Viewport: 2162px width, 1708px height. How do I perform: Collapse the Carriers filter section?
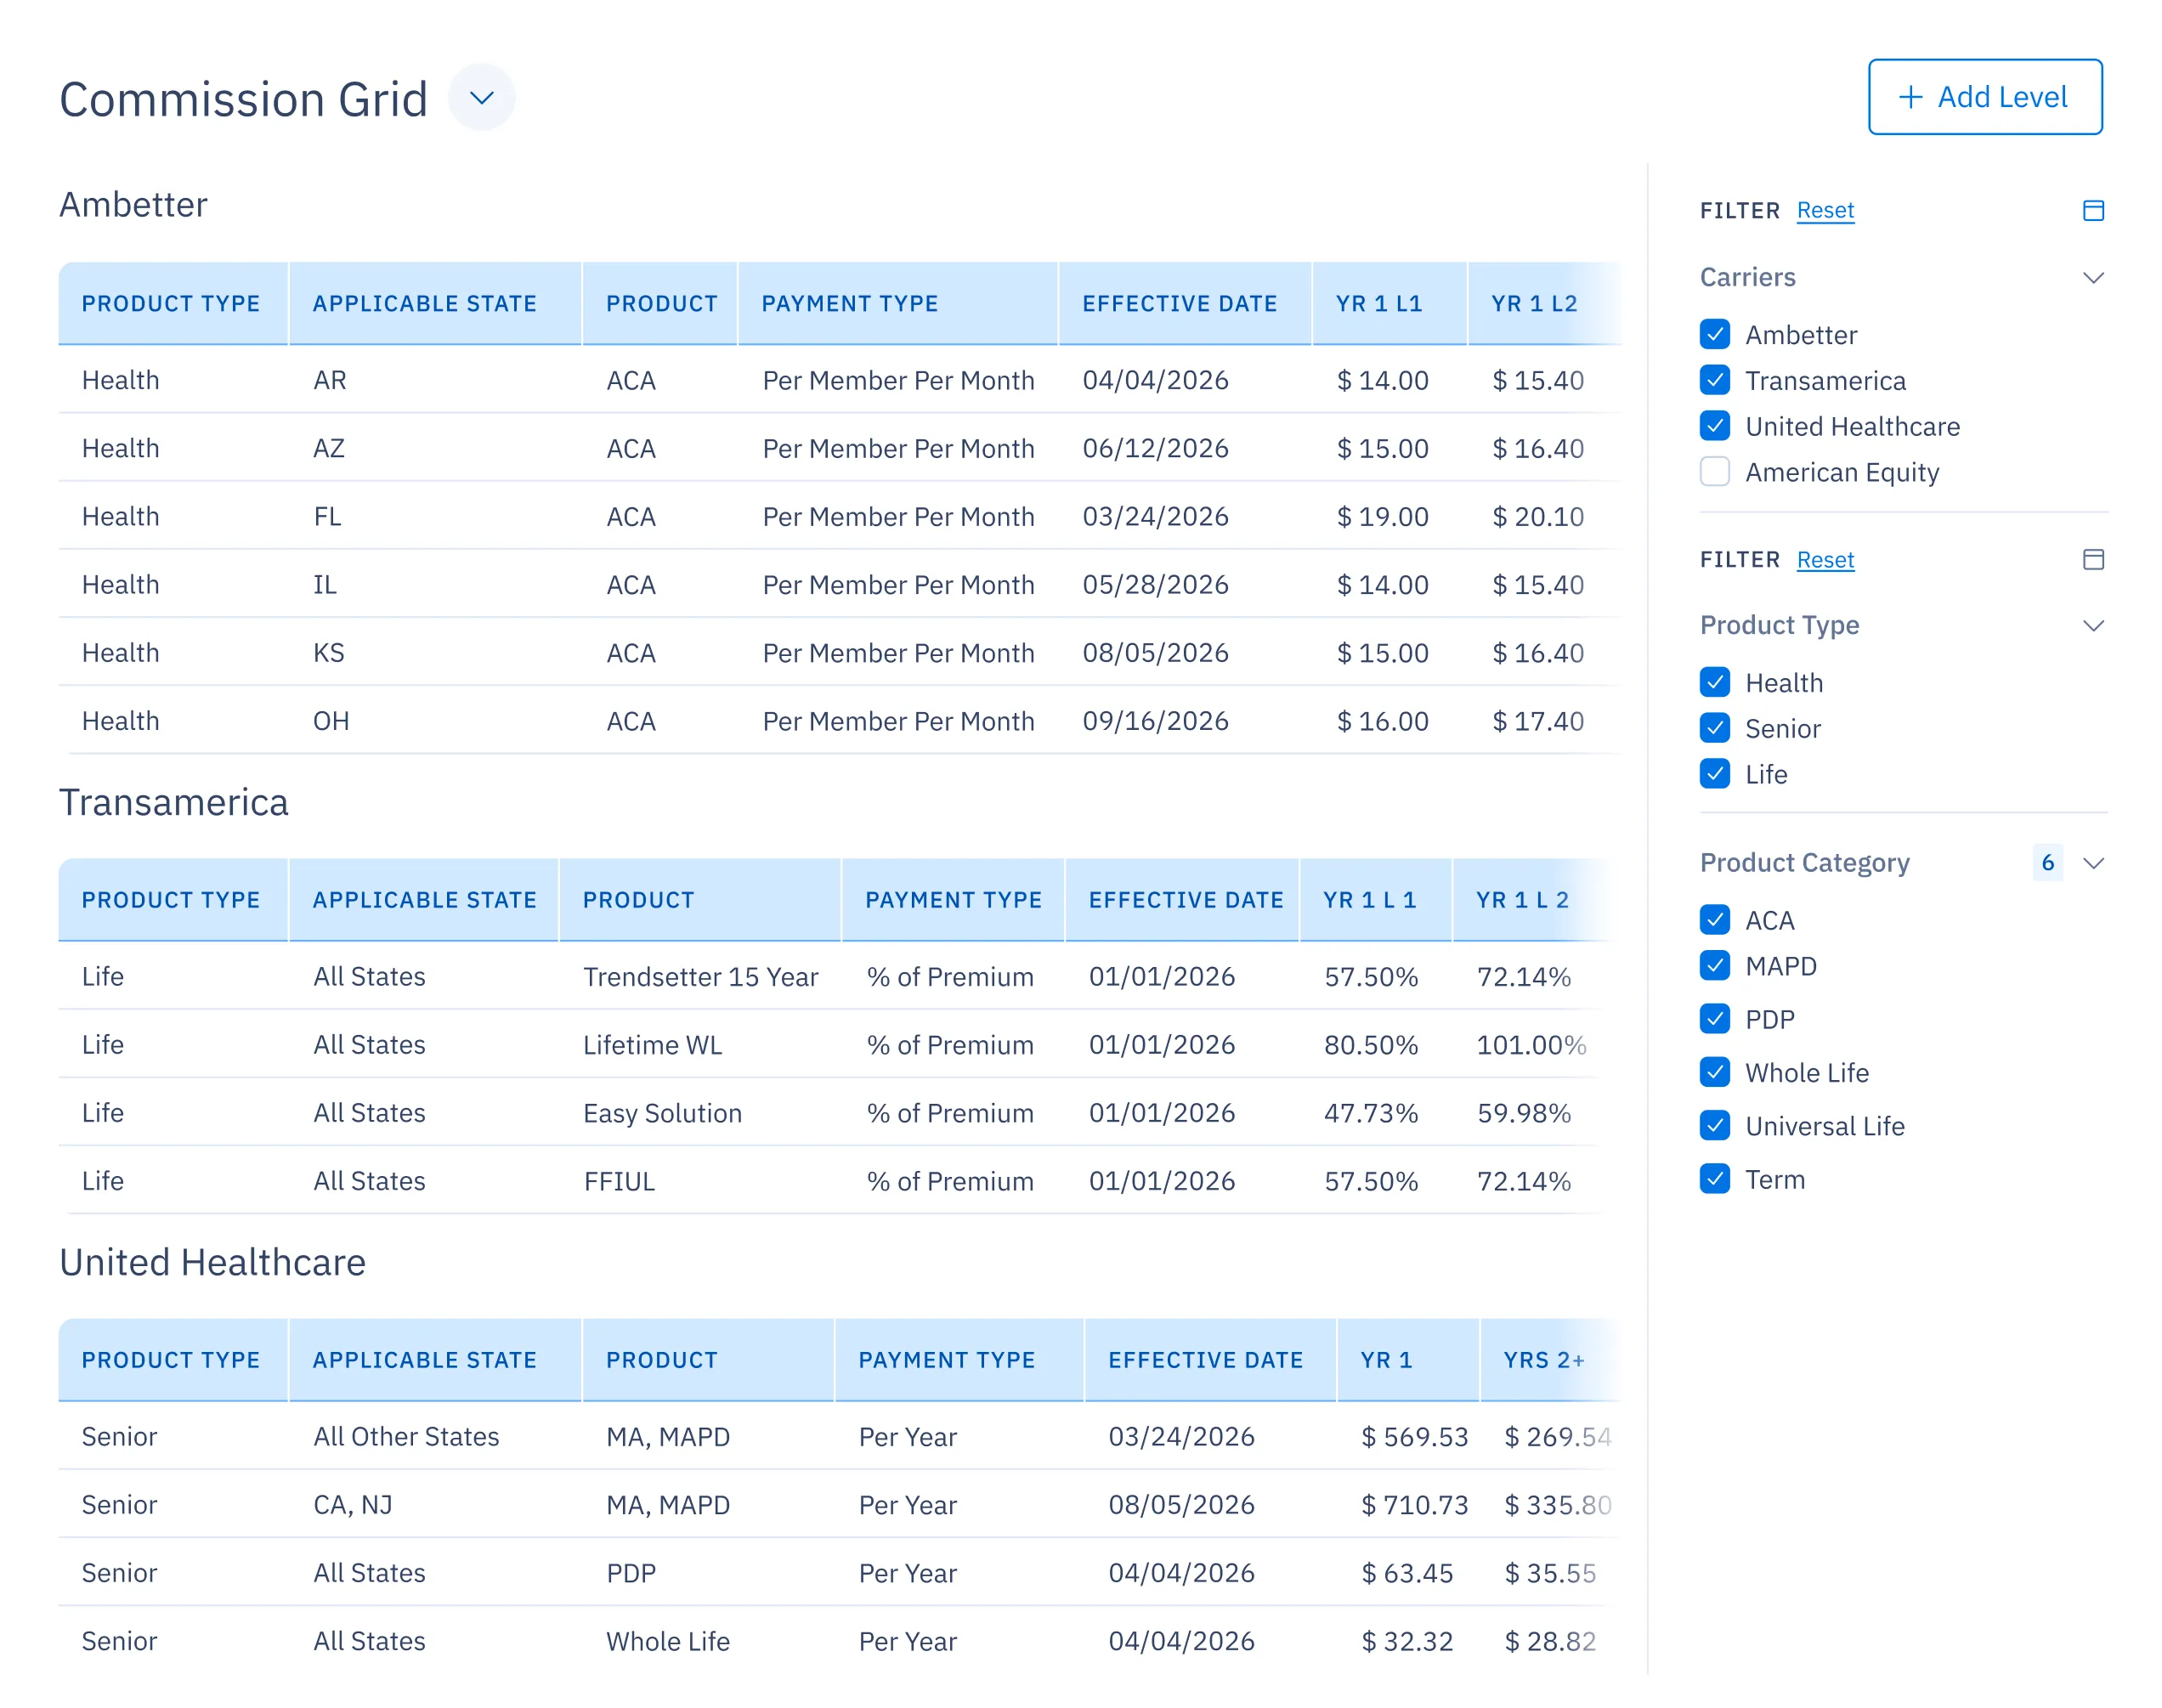tap(2094, 277)
